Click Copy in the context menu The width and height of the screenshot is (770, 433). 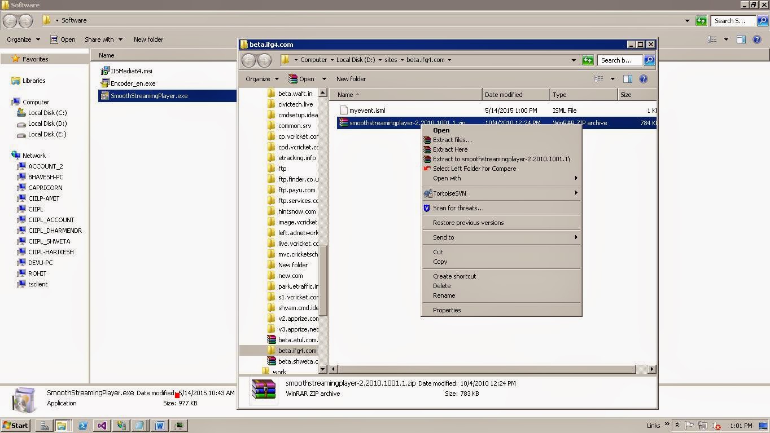pos(440,262)
